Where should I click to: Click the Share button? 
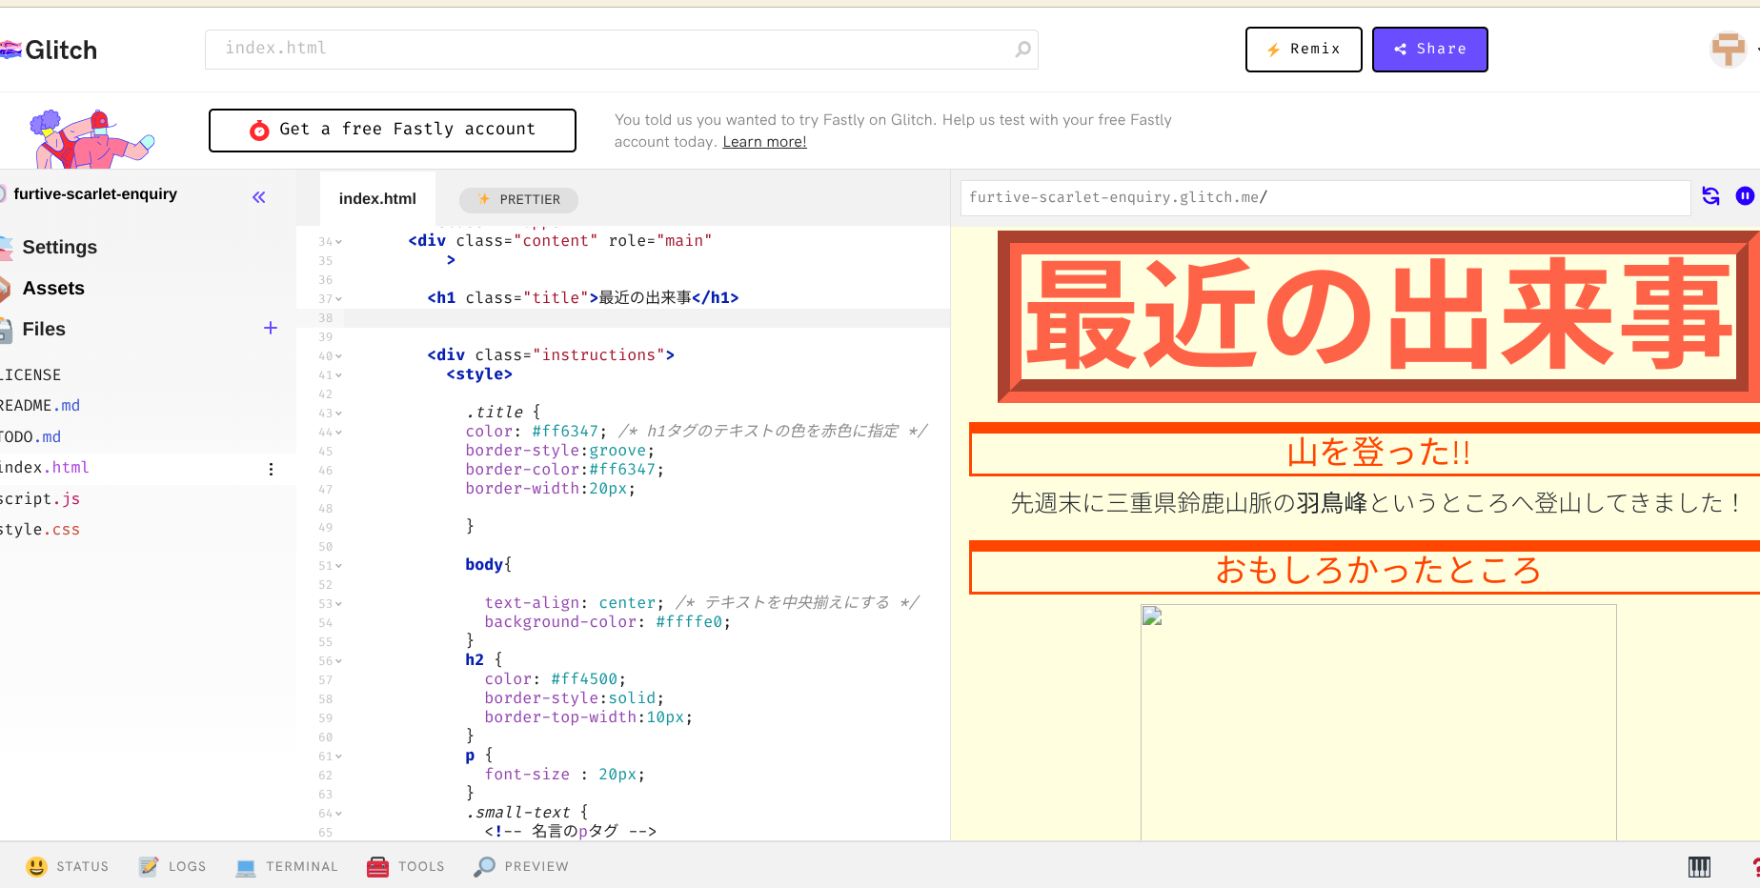[1430, 50]
